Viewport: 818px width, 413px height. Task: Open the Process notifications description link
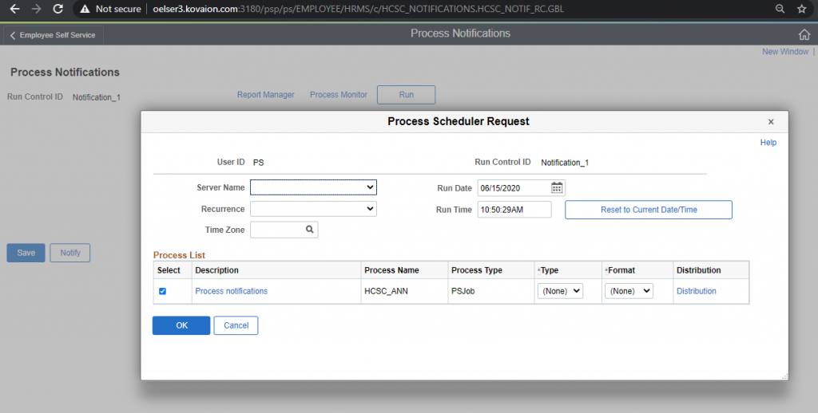coord(231,291)
